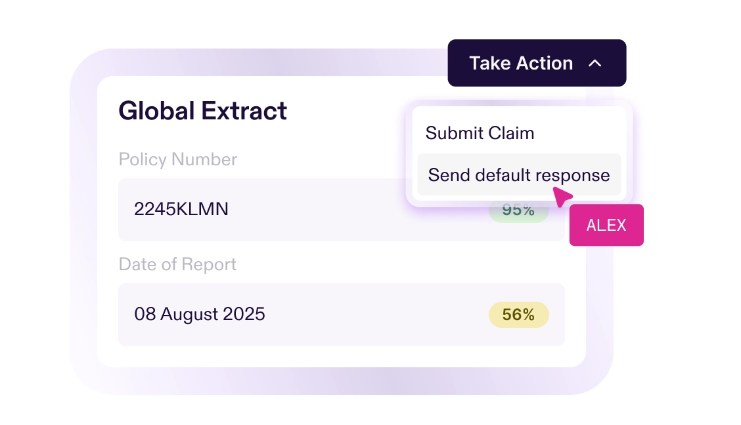Image resolution: width=741 pixels, height=425 pixels.
Task: Click the pink cursor arrow icon
Action: (562, 196)
